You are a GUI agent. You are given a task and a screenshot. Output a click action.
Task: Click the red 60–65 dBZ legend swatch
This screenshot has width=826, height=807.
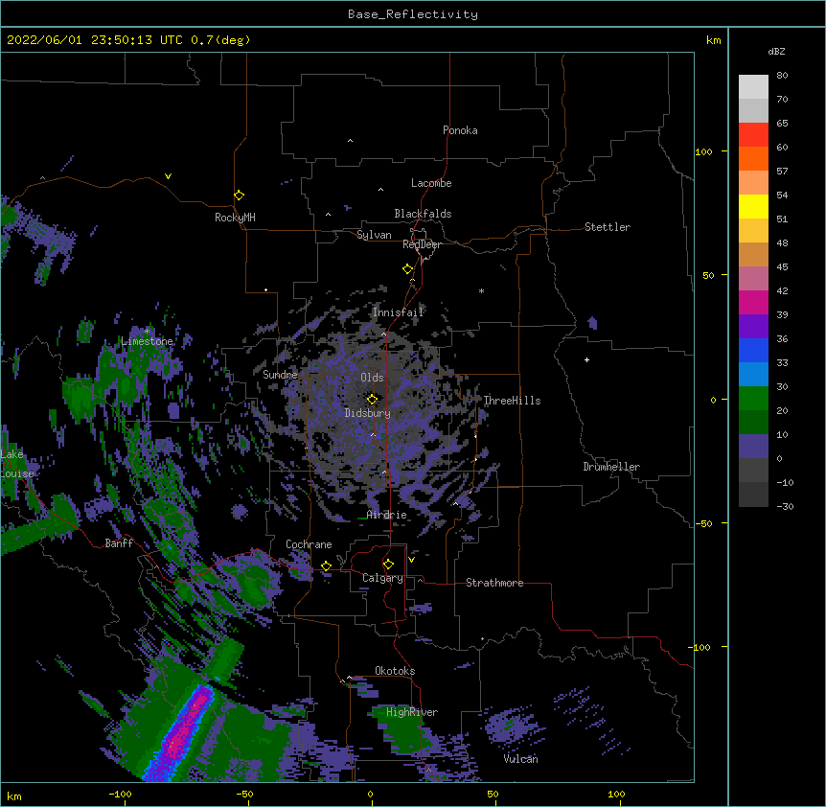753,134
